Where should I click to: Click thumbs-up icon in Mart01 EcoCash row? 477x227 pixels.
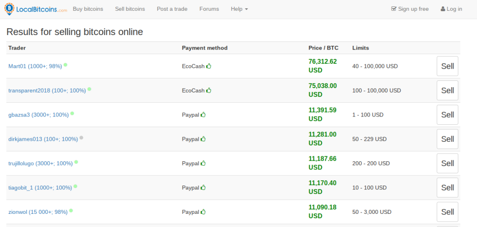click(x=209, y=66)
